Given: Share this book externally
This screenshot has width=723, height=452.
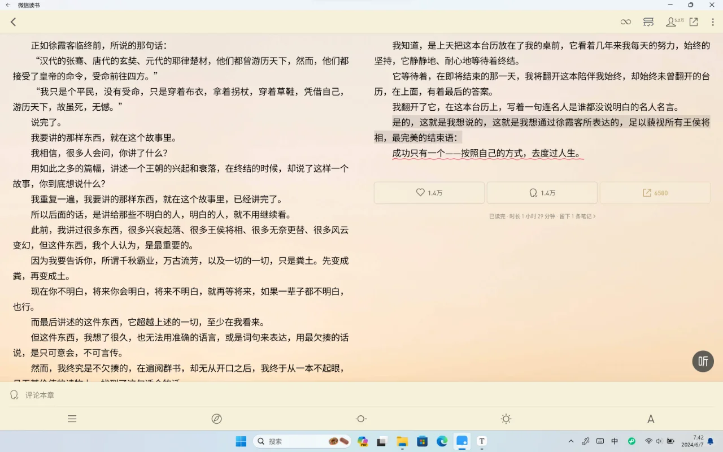Looking at the screenshot, I should click(693, 21).
